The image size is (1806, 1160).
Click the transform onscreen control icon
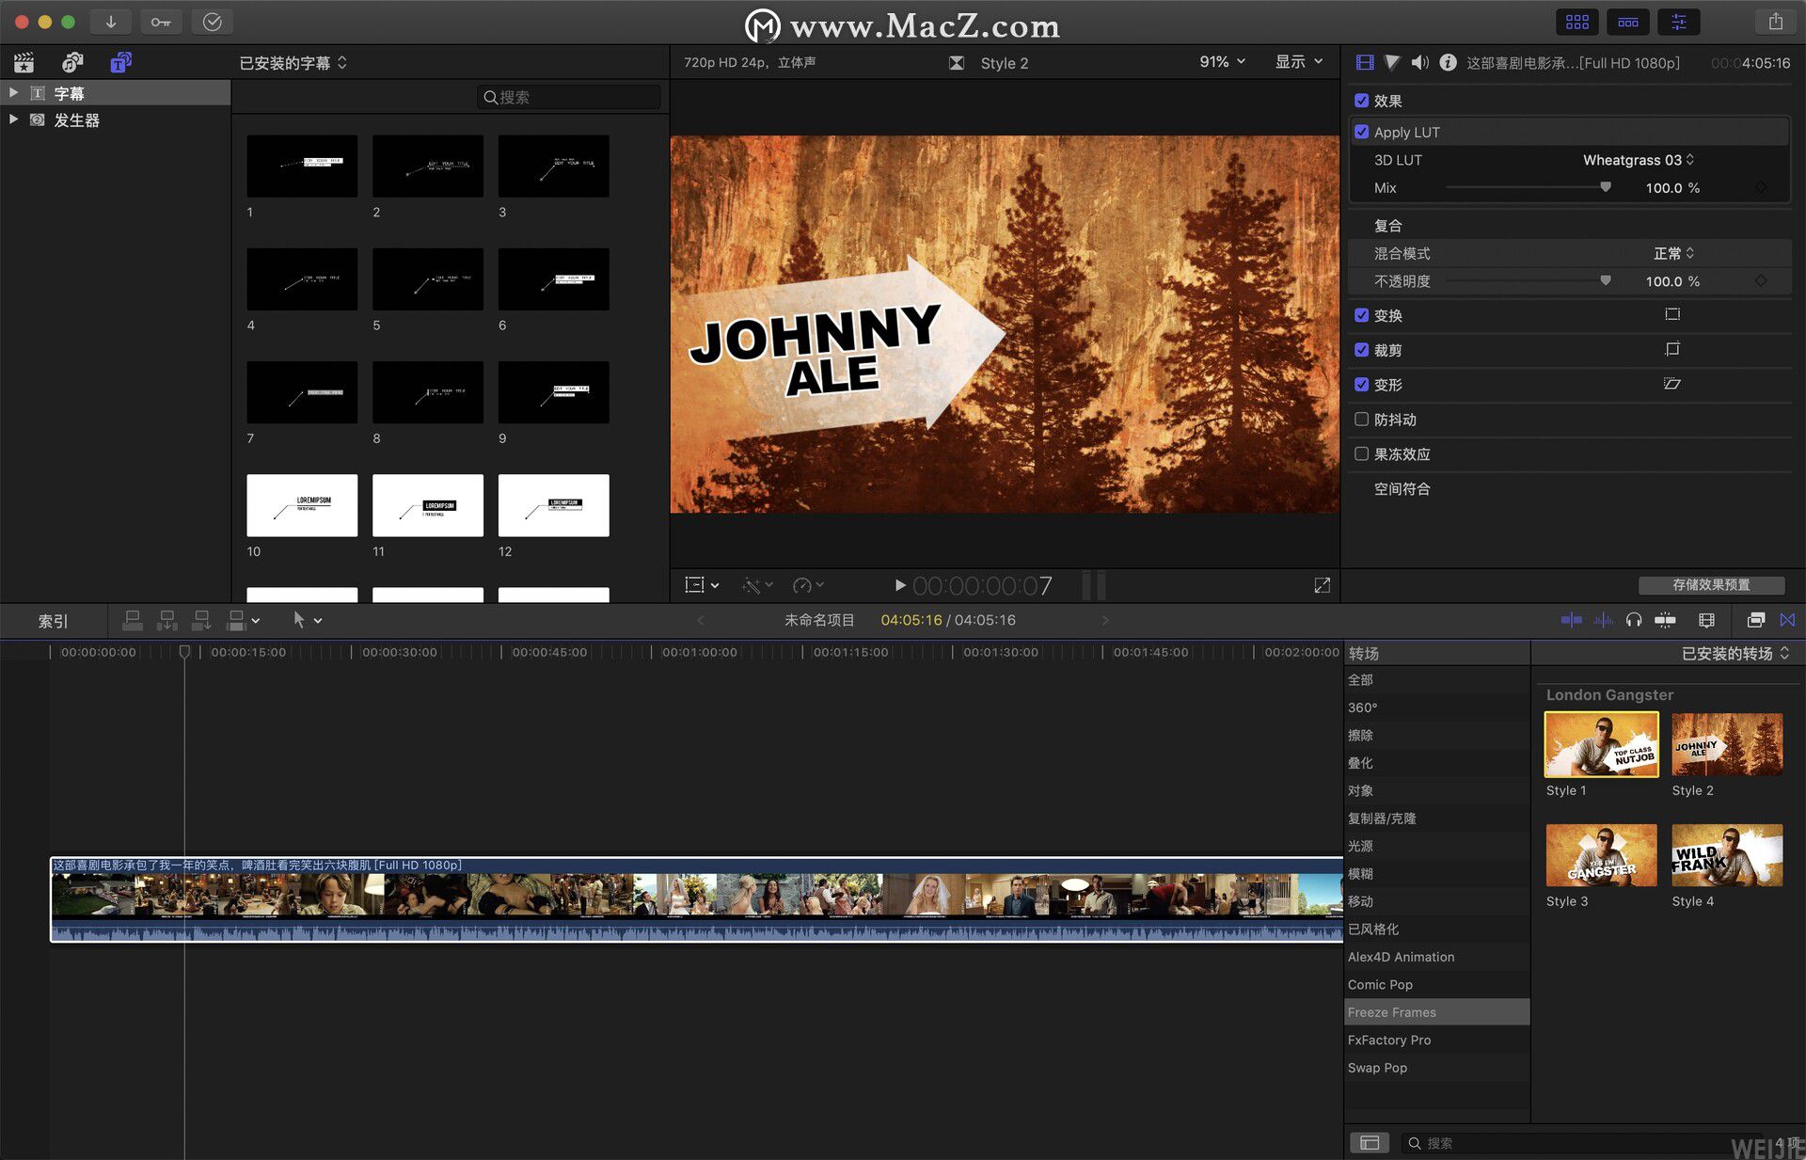click(1672, 314)
